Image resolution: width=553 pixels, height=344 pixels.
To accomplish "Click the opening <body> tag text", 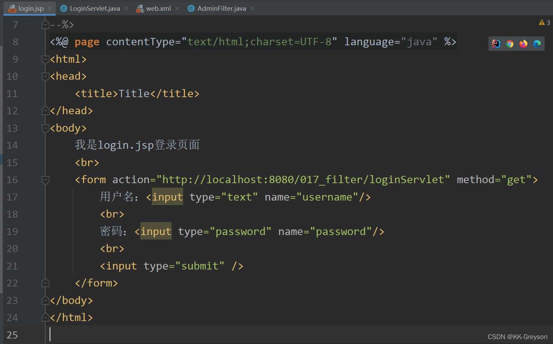I will click(68, 128).
